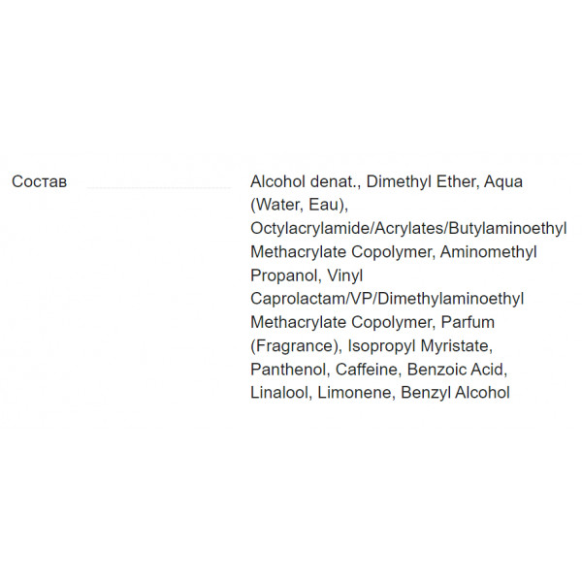
Task: Click the word (Fragrance)
Action: tap(296, 346)
